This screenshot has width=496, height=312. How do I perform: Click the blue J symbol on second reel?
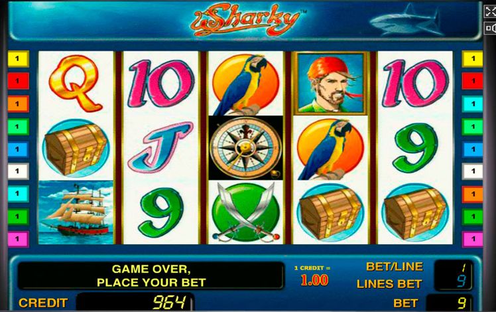[x=160, y=147]
